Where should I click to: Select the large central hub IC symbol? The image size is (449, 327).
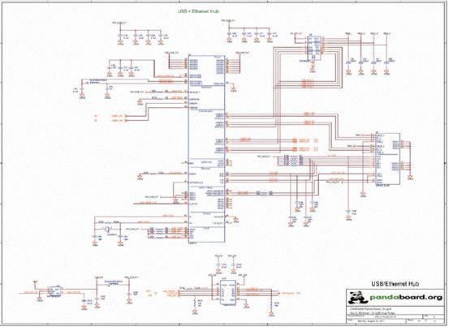click(x=206, y=148)
